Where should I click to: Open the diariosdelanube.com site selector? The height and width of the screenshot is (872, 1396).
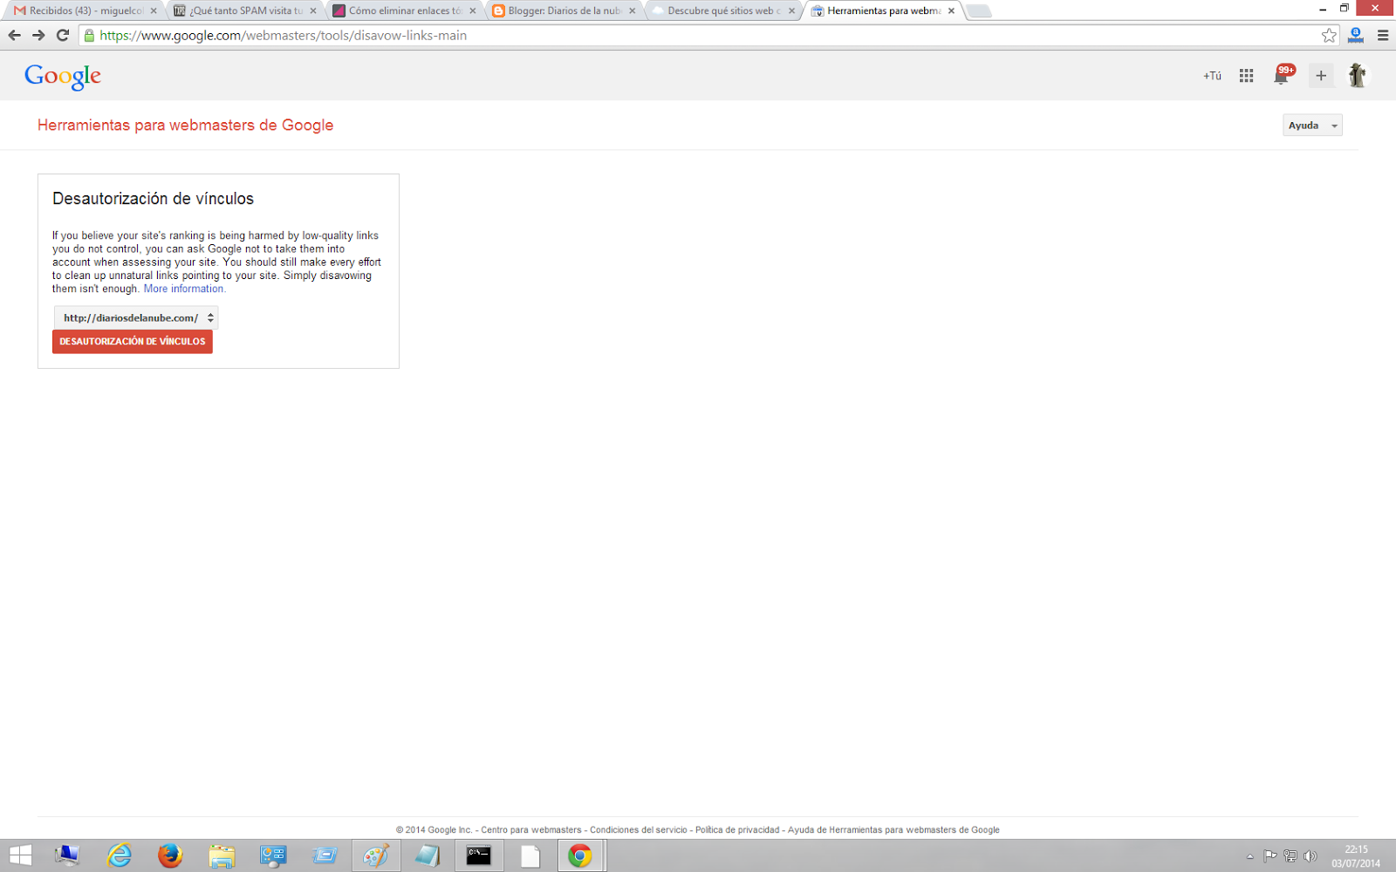pos(136,317)
